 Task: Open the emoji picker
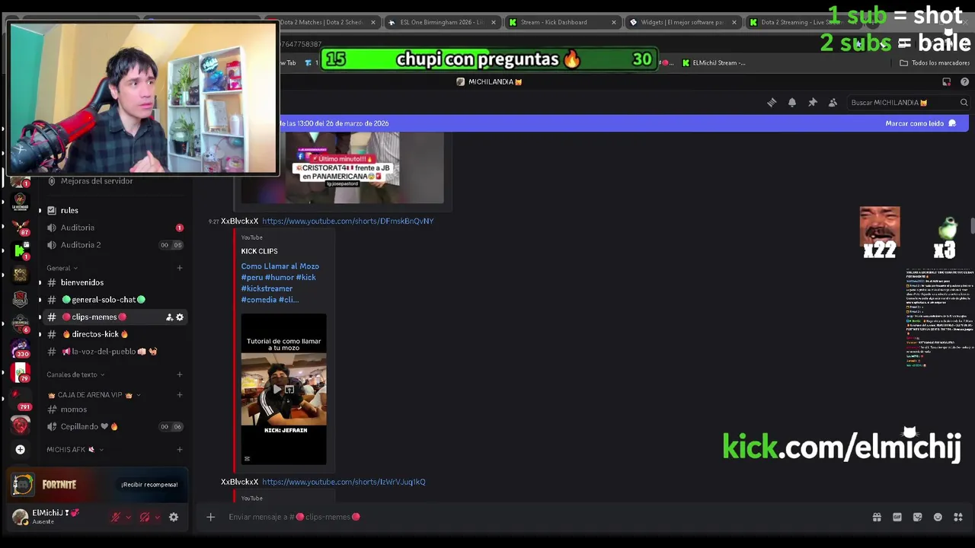click(x=938, y=517)
